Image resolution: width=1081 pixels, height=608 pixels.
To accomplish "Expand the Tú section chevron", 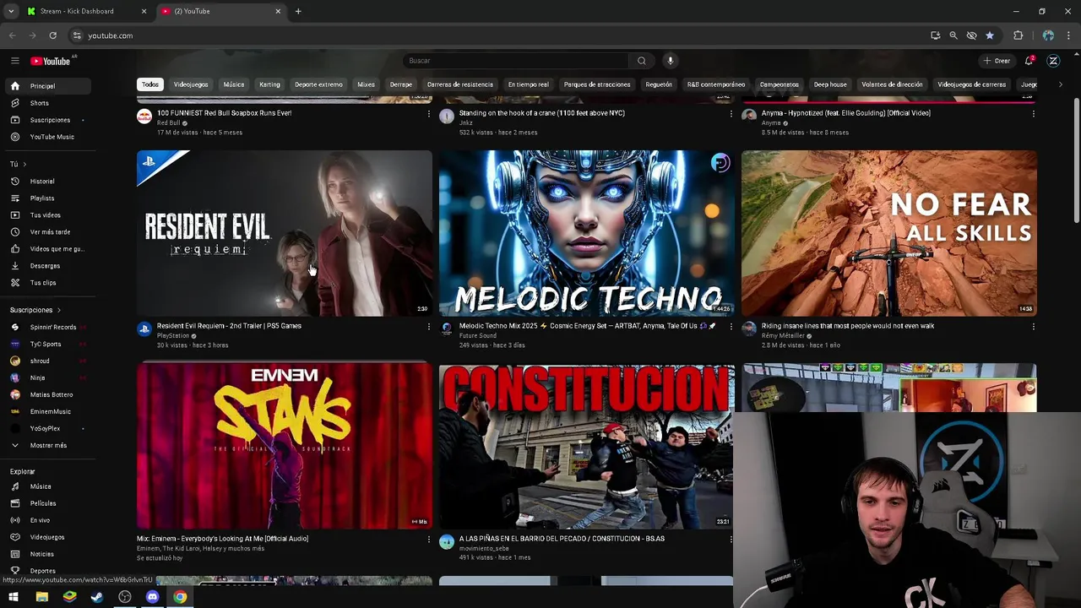I will click(x=24, y=165).
